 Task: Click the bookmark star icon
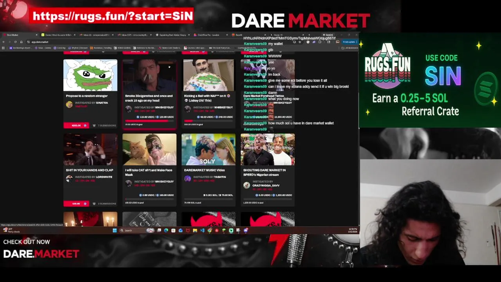299,42
